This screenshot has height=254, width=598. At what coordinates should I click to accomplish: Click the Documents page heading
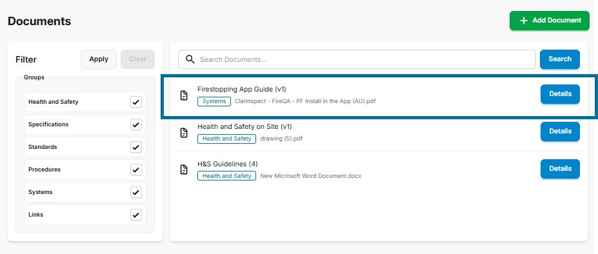tap(39, 21)
